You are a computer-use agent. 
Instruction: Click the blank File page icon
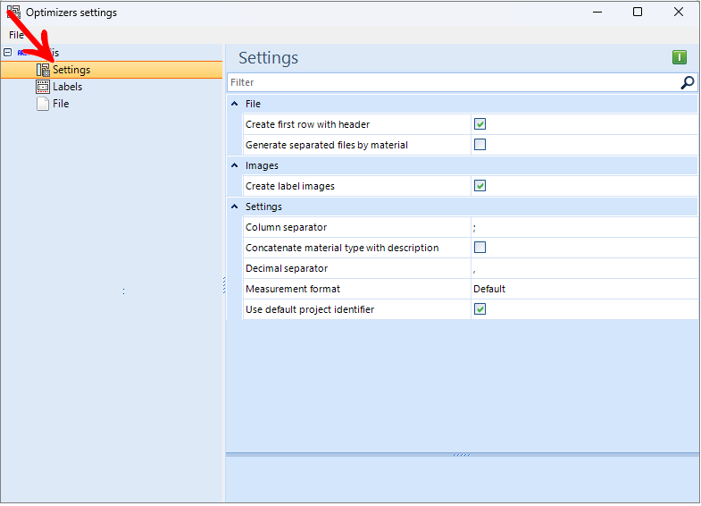click(x=43, y=104)
